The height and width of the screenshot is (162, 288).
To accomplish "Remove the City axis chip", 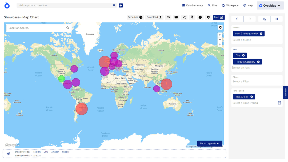I will pos(243,55).
